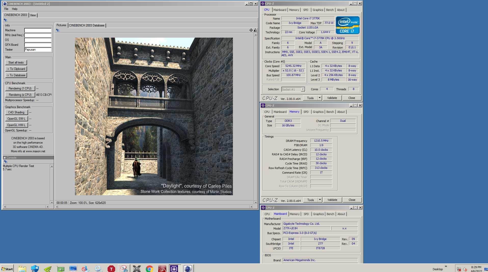The width and height of the screenshot is (488, 272).
Task: Click the To Clipboard button
Action: click(x=16, y=69)
